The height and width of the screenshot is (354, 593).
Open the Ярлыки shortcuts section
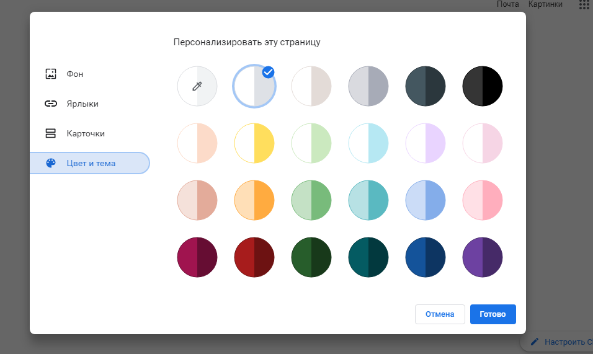82,104
